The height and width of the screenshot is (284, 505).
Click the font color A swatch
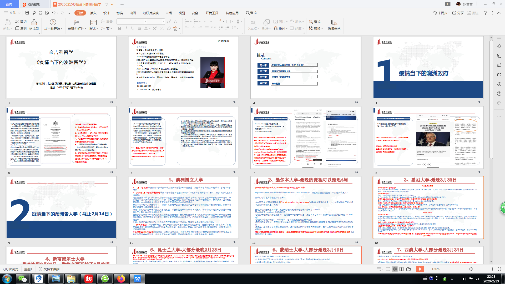(x=146, y=28)
